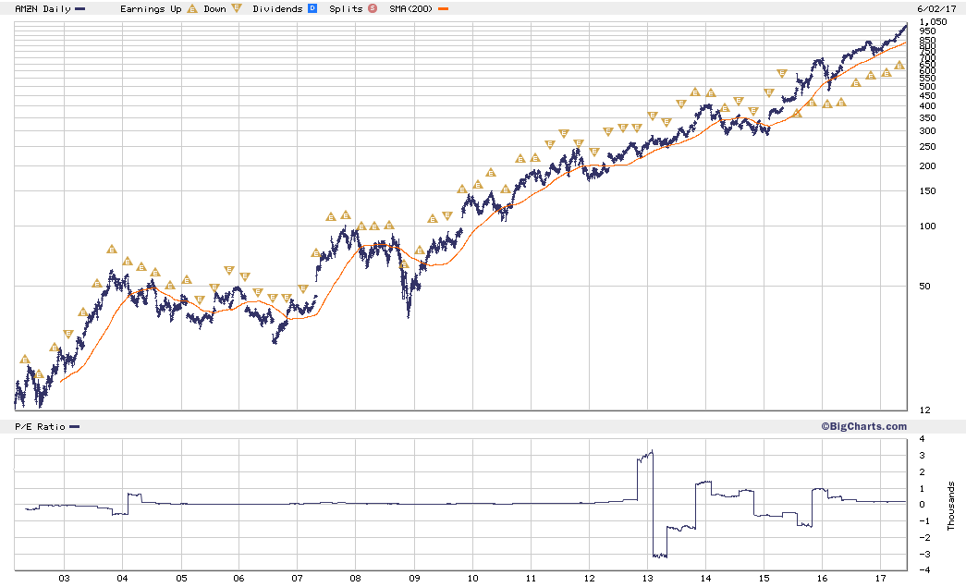Click the 07 year label on time axis
This screenshot has height=587, width=966.
[297, 579]
